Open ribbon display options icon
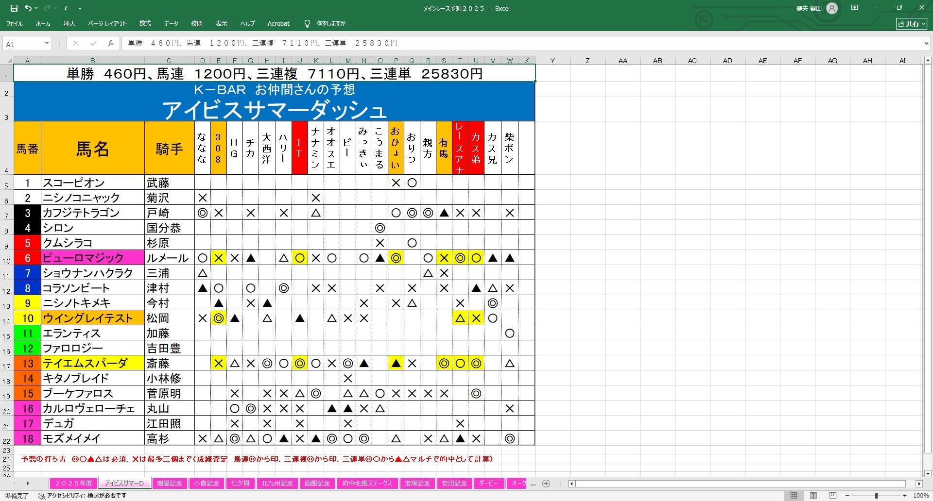The image size is (933, 501). click(855, 8)
